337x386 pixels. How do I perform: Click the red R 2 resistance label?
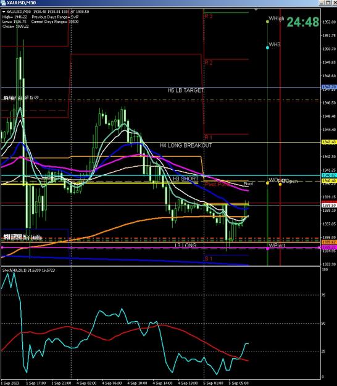coord(209,62)
